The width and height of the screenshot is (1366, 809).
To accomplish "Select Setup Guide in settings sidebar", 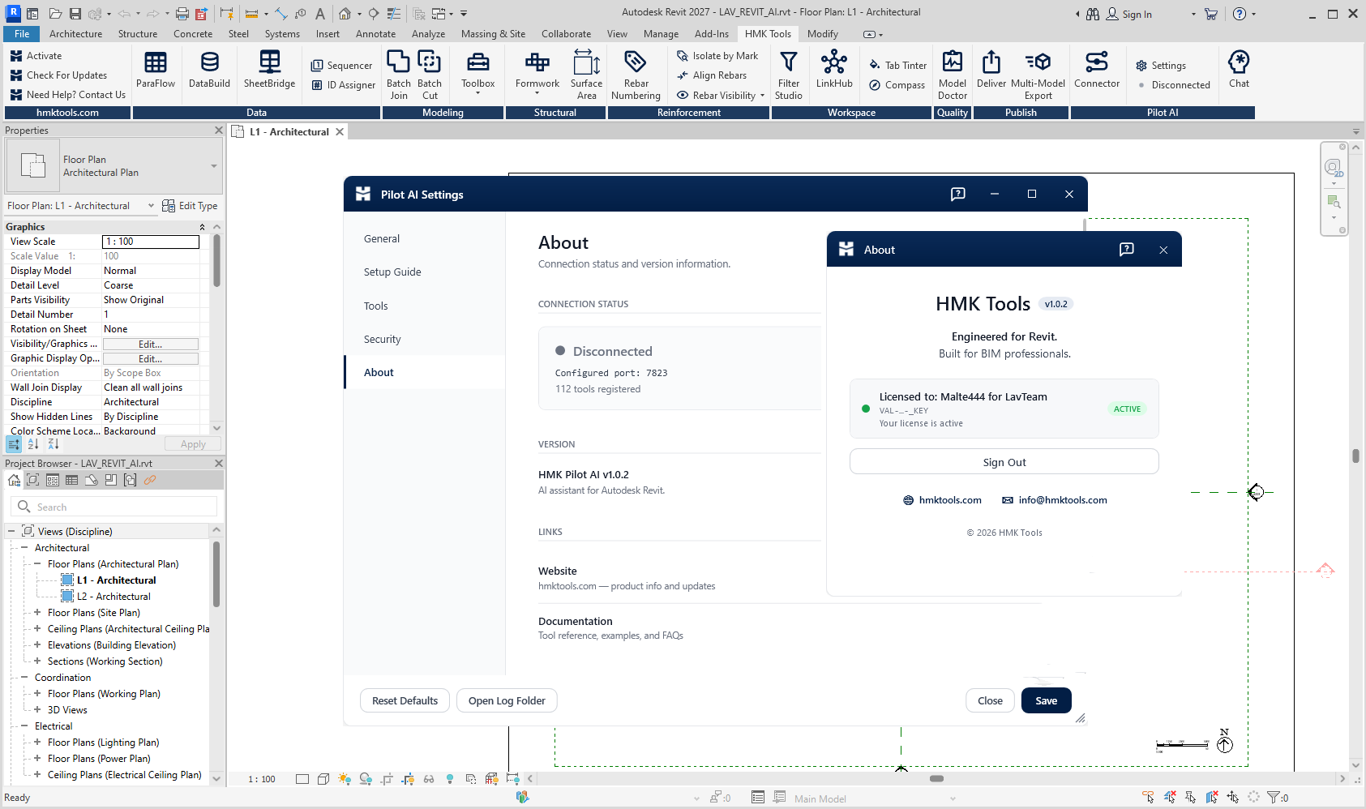I will [425, 272].
